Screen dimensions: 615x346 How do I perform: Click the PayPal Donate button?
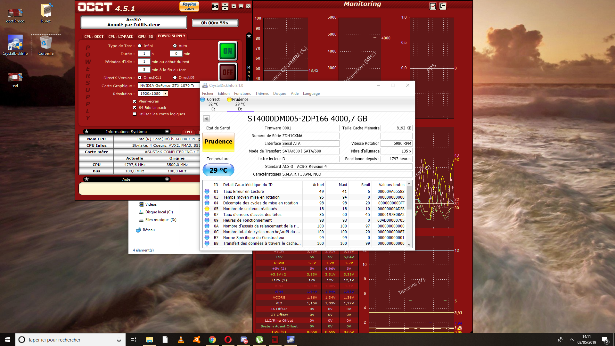pos(189,6)
